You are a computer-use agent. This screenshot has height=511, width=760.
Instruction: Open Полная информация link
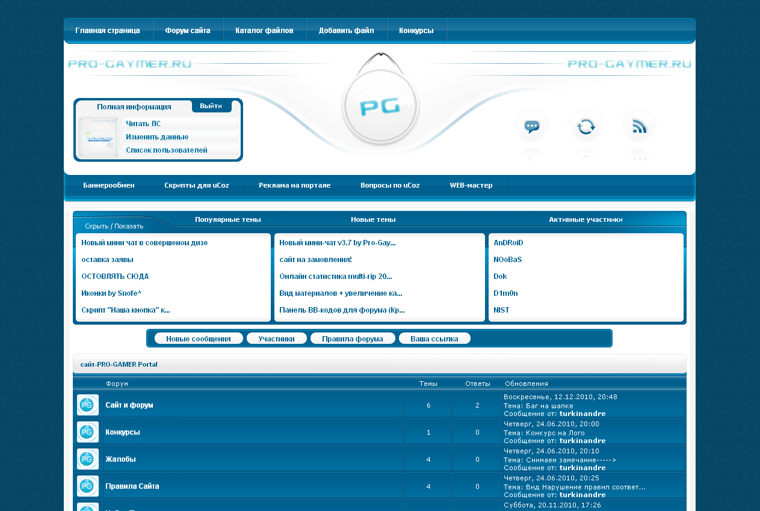click(134, 107)
